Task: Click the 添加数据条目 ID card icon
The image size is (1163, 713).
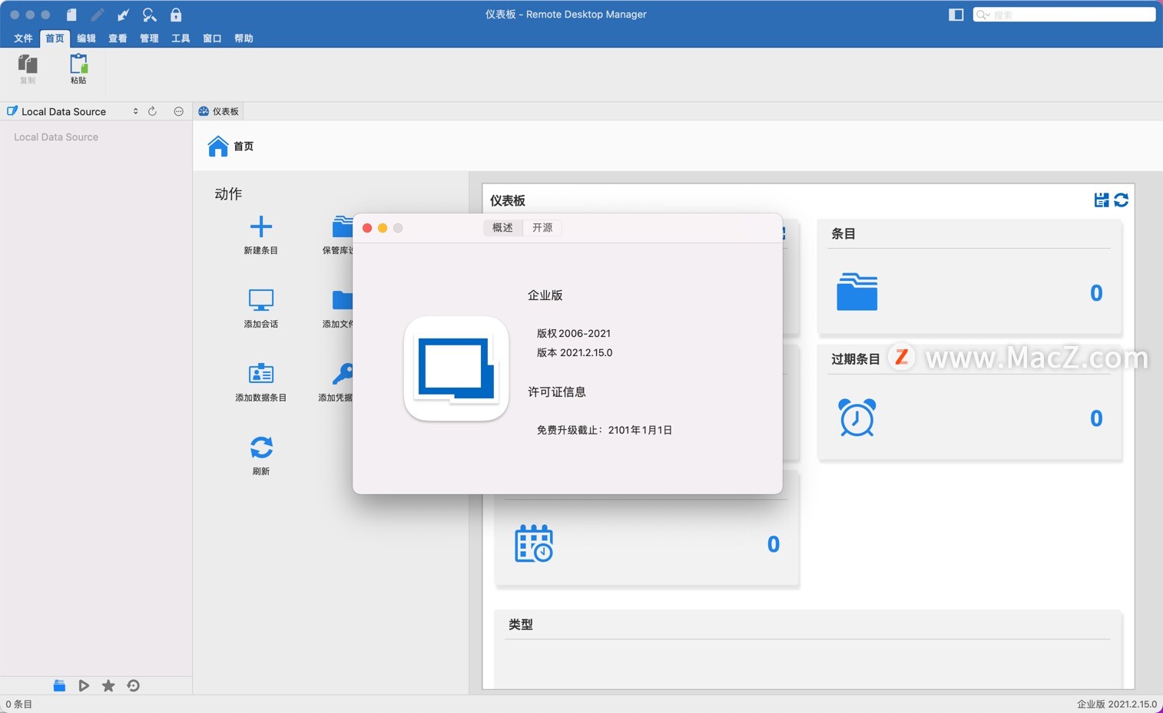Action: coord(261,373)
